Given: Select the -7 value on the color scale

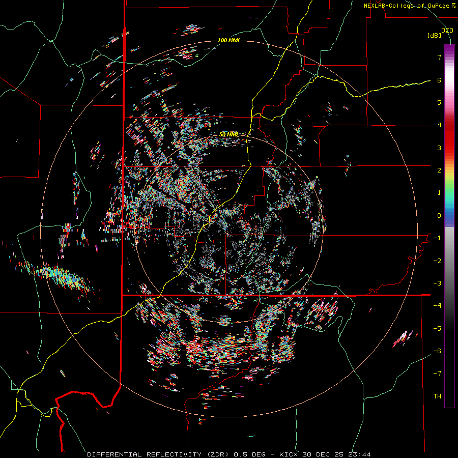Looking at the screenshot, I should [437, 374].
